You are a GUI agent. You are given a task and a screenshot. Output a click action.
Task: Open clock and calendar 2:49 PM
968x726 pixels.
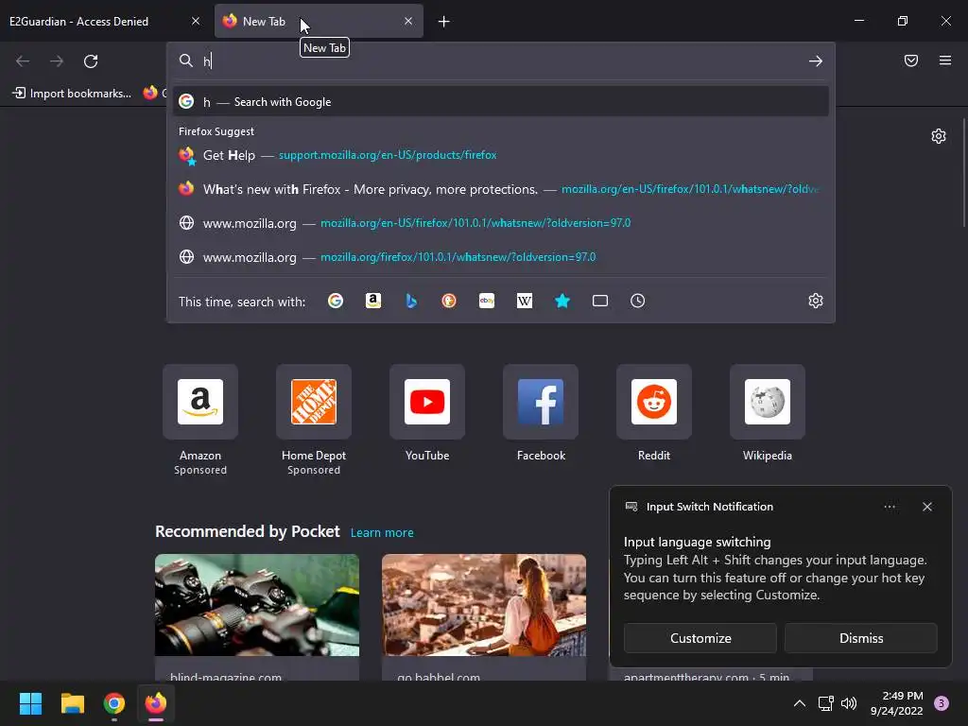[896, 703]
